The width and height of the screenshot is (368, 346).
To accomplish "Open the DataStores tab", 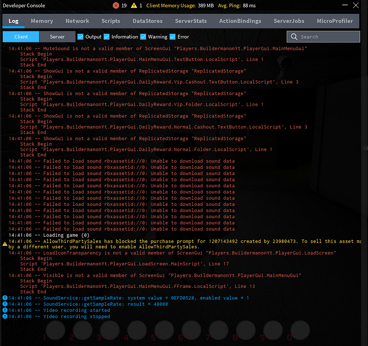I will [147, 21].
